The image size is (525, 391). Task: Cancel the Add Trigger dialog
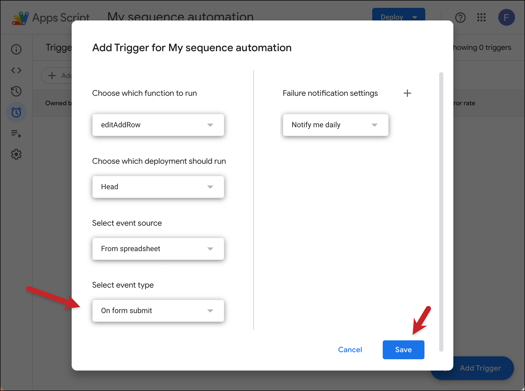point(350,350)
